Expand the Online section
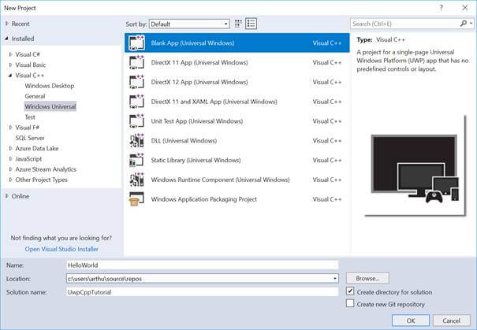Viewport: 477px width, 330px height. pyautogui.click(x=6, y=196)
